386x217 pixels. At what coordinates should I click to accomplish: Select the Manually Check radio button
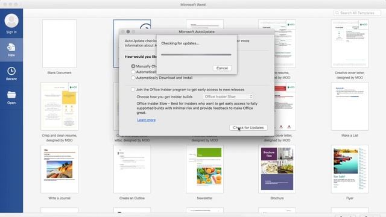[x=133, y=66]
